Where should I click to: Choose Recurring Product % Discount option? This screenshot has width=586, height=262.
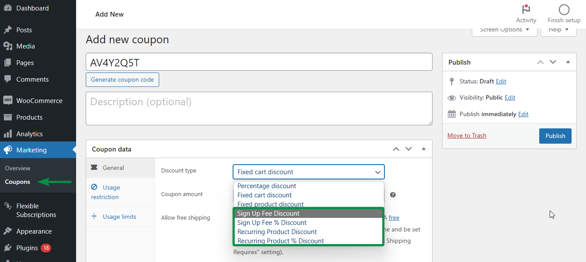(x=308, y=241)
